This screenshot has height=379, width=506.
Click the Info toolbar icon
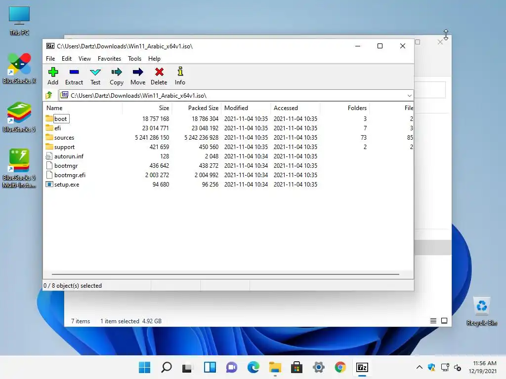pyautogui.click(x=180, y=72)
